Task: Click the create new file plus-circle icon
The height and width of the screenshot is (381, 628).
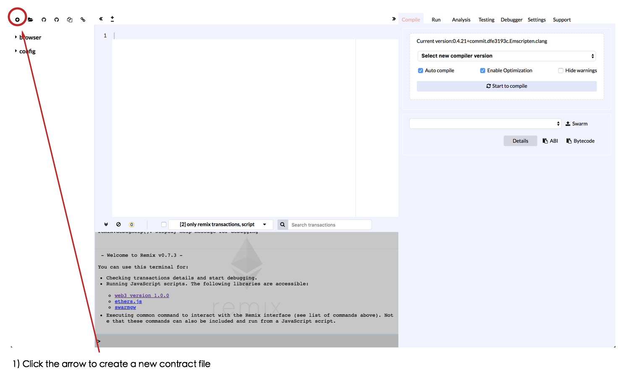Action: click(17, 20)
